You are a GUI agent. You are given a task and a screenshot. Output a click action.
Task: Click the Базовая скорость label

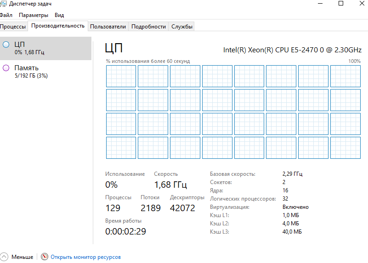(x=232, y=174)
